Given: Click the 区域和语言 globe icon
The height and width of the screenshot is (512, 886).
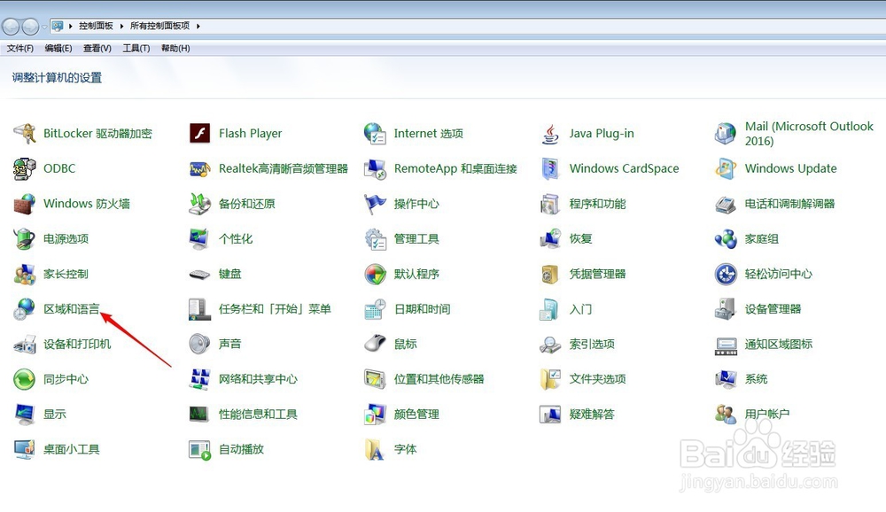Looking at the screenshot, I should click(25, 308).
